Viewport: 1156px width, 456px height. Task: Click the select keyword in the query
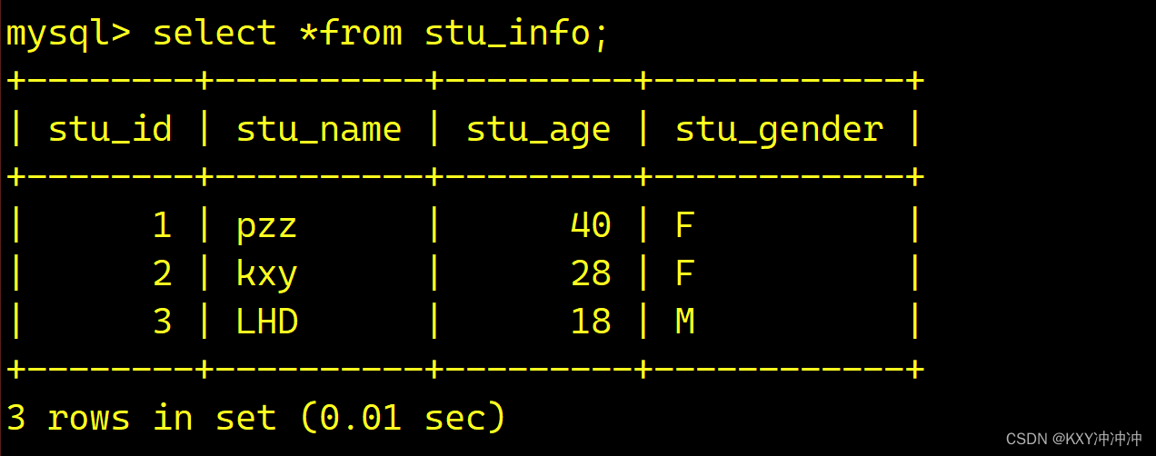tap(214, 33)
